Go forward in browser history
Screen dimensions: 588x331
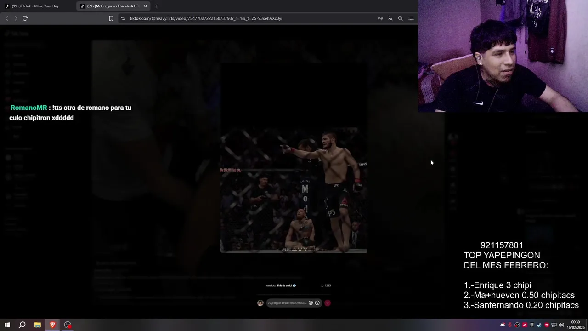pyautogui.click(x=16, y=18)
